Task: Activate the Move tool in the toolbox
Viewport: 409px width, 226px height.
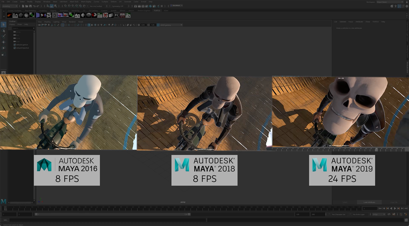Action: coord(3,42)
